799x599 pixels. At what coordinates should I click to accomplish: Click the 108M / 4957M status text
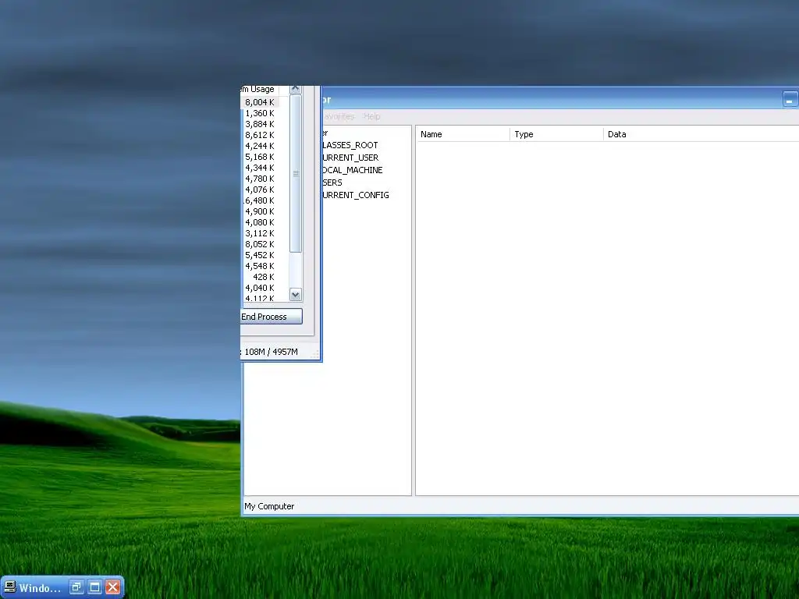271,352
